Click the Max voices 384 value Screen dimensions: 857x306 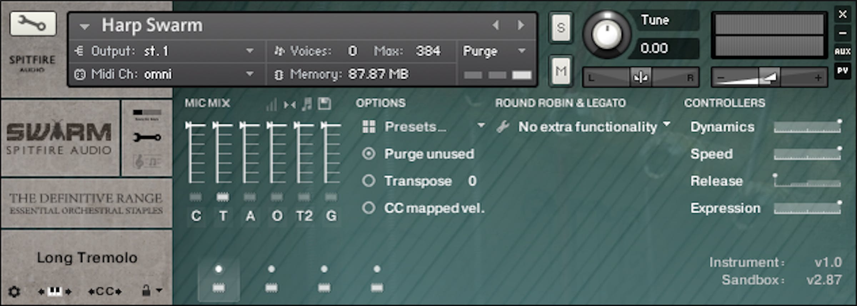(428, 51)
